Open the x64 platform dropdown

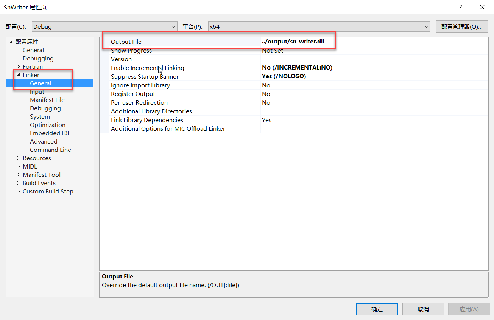(x=426, y=26)
